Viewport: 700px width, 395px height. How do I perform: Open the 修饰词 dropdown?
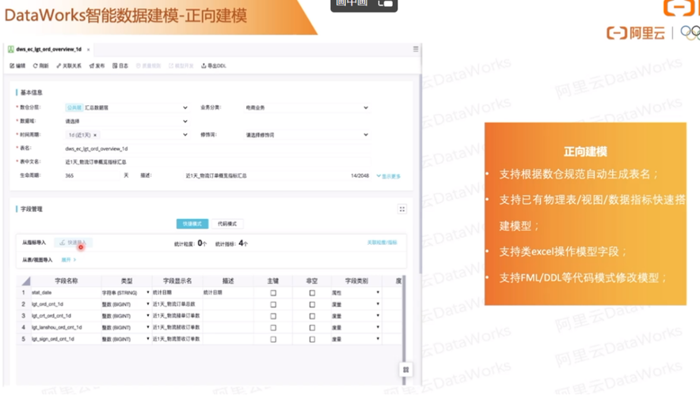point(306,135)
